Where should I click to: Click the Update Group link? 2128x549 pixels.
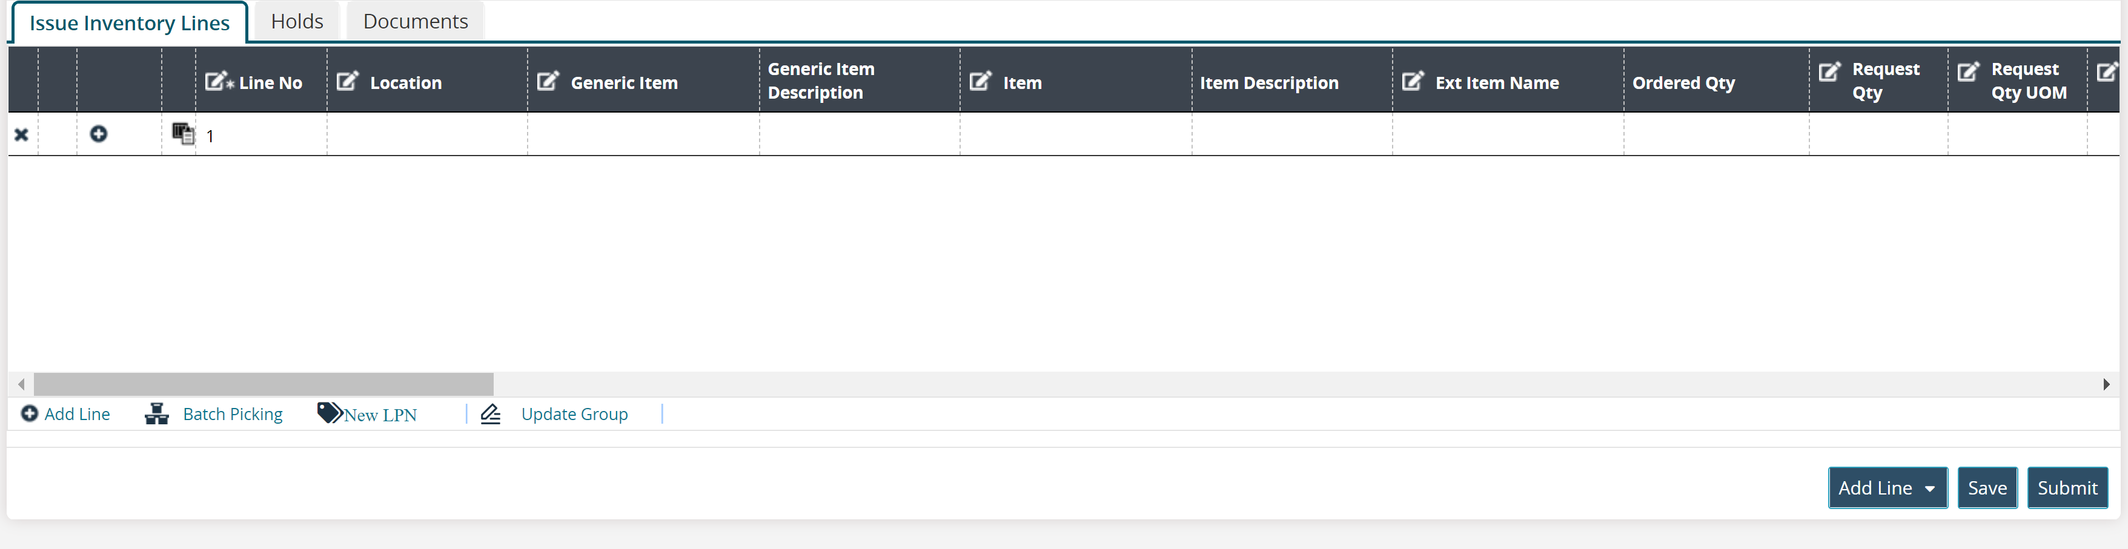[x=573, y=415]
